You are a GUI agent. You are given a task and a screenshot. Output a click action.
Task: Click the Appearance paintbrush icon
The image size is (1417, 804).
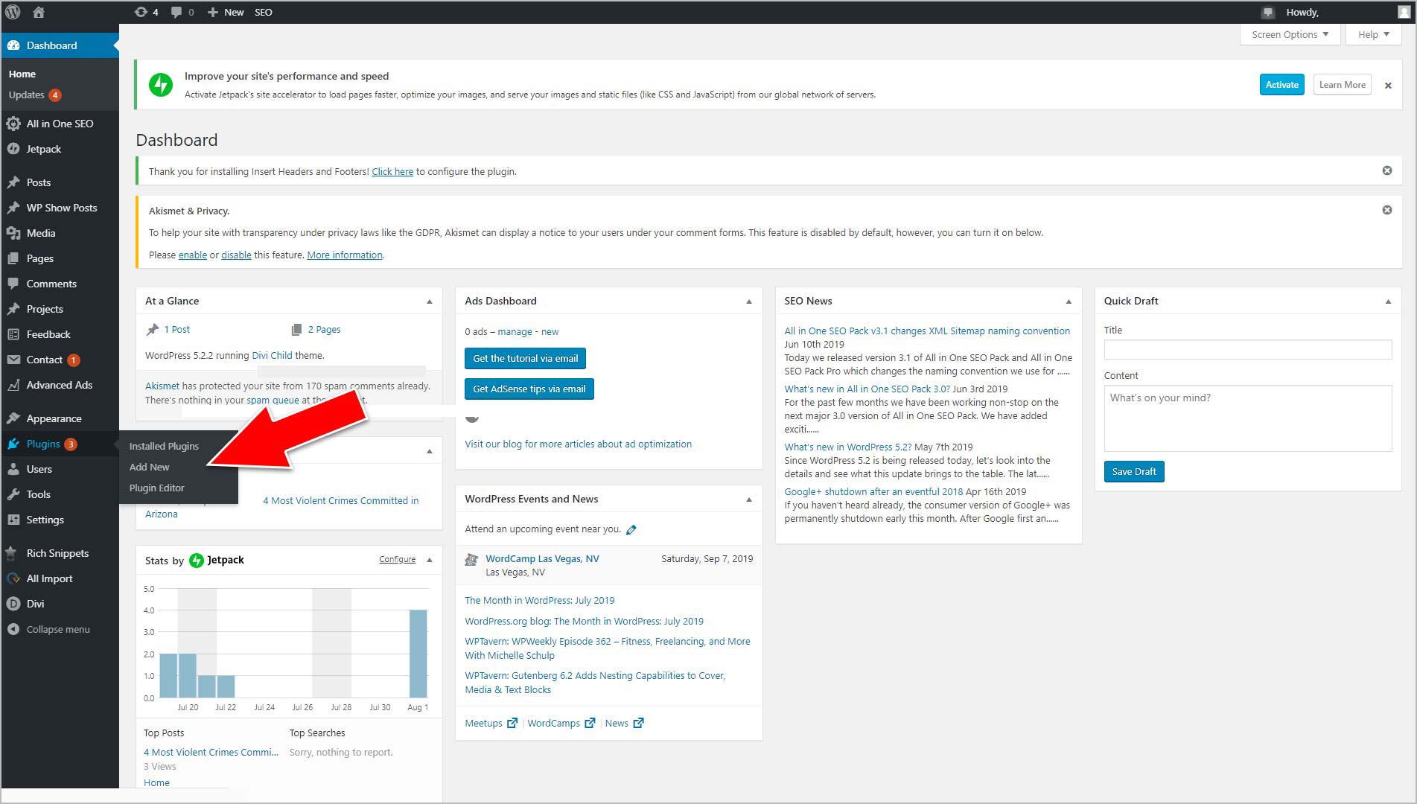coord(13,418)
